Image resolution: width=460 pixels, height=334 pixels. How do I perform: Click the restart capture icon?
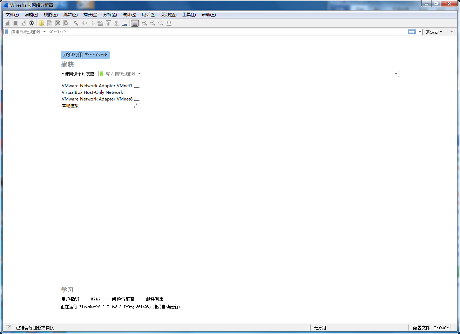click(23, 23)
